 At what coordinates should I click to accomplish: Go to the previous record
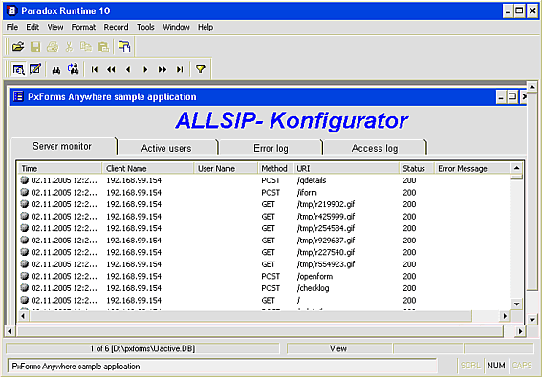pyautogui.click(x=128, y=70)
